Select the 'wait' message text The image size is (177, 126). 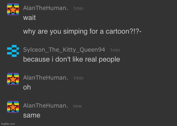point(29,18)
